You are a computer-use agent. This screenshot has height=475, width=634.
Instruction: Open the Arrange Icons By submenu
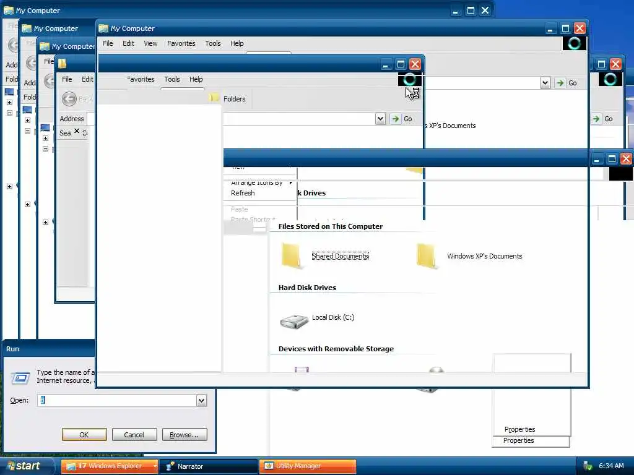(x=261, y=182)
